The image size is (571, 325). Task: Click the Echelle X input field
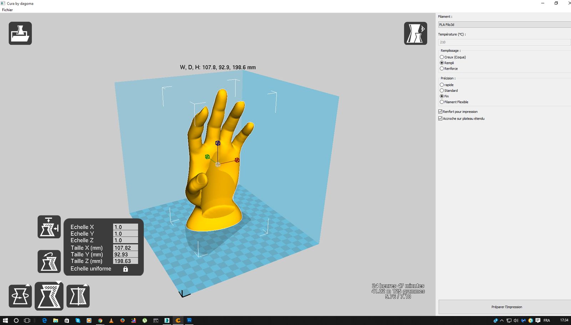click(126, 227)
